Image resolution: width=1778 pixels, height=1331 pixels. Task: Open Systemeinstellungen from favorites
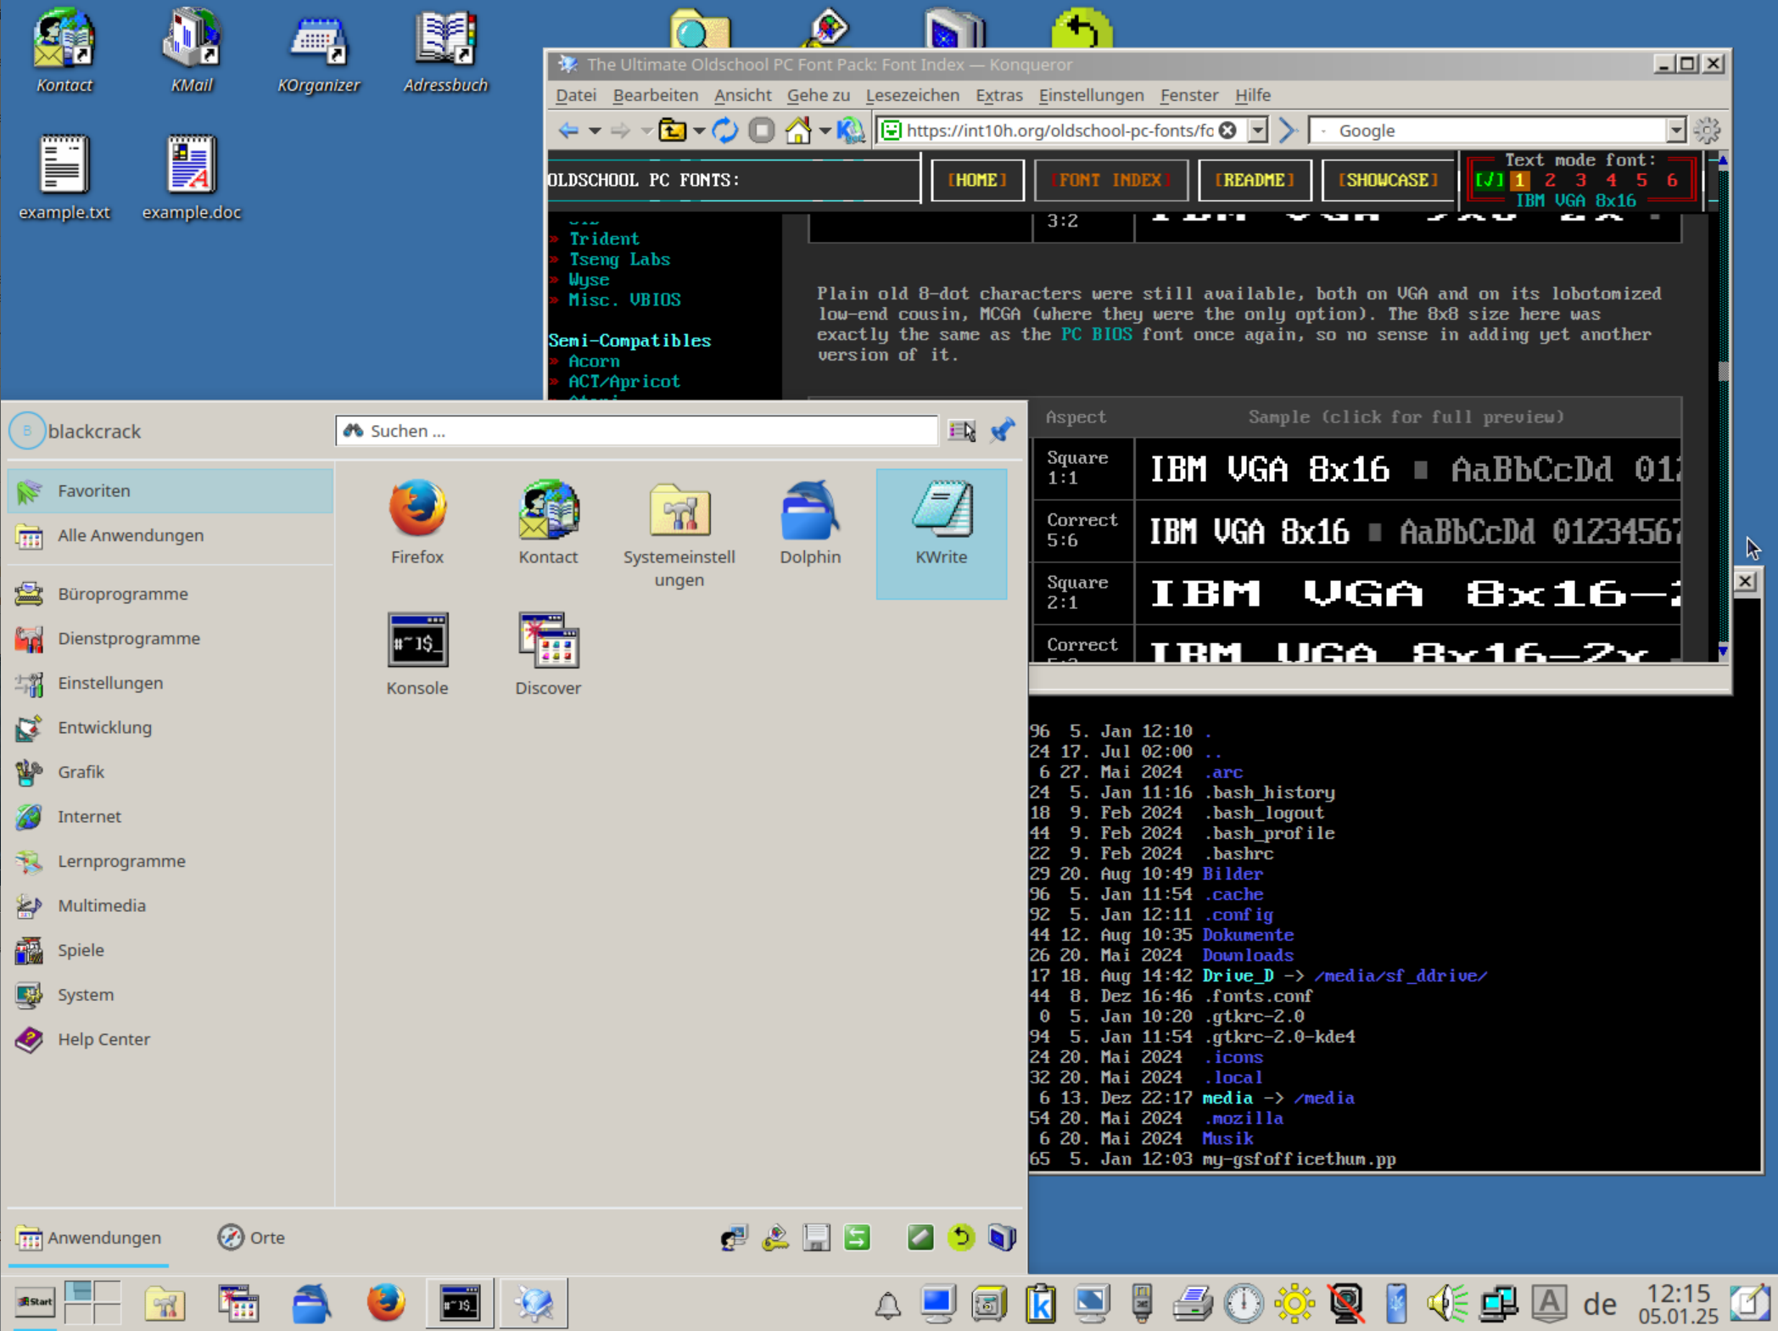click(679, 534)
